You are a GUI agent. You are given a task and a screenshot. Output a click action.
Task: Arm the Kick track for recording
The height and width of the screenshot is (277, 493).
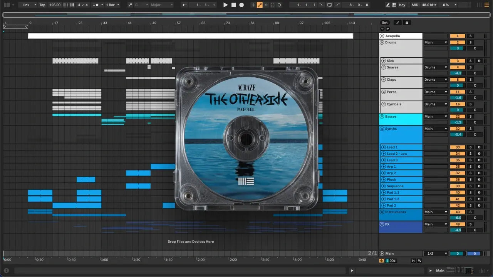coord(479,61)
